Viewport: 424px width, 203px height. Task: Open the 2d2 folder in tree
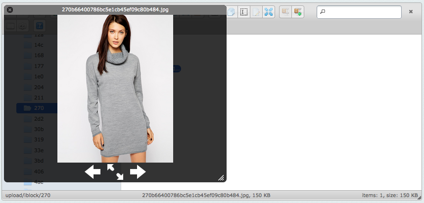pos(39,119)
